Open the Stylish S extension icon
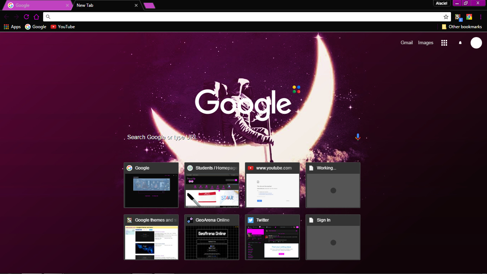This screenshot has height=274, width=487. (x=458, y=17)
